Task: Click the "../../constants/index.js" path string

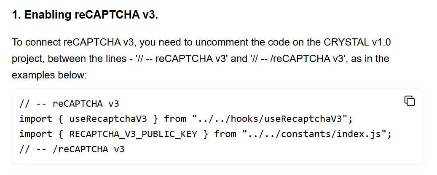Action: (314, 134)
